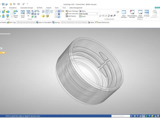The image size is (160, 120).
Task: Open the empty Configurations combo box
Action: (108, 12)
